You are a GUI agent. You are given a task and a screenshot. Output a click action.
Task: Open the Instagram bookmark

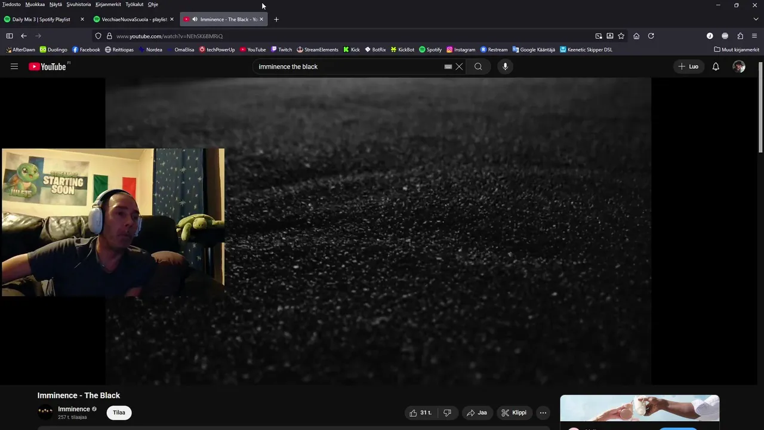click(x=461, y=50)
